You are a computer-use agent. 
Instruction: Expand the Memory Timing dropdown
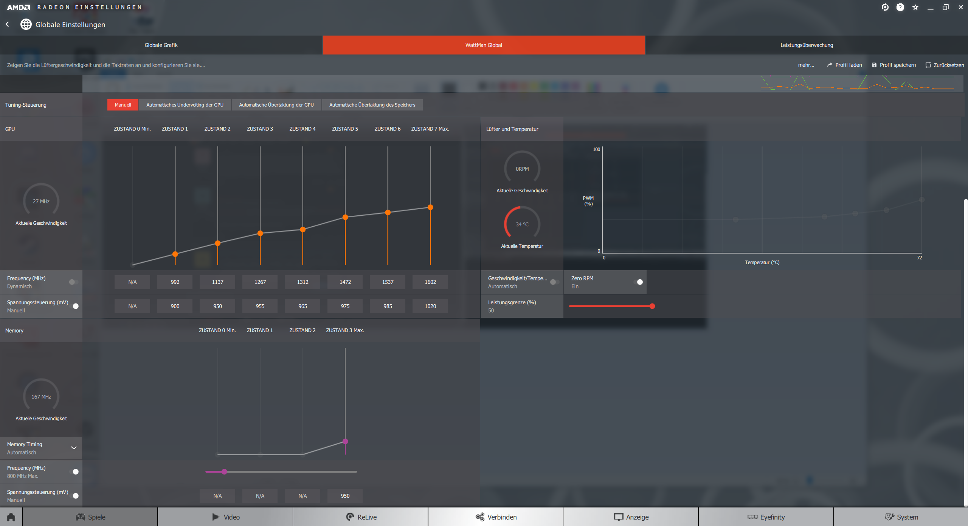pos(74,448)
